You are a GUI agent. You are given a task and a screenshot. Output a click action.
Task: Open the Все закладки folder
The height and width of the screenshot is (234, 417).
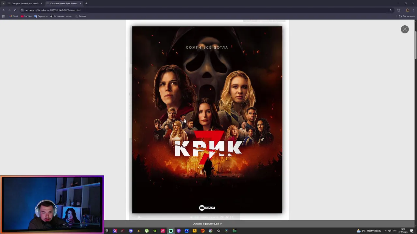coord(407,16)
